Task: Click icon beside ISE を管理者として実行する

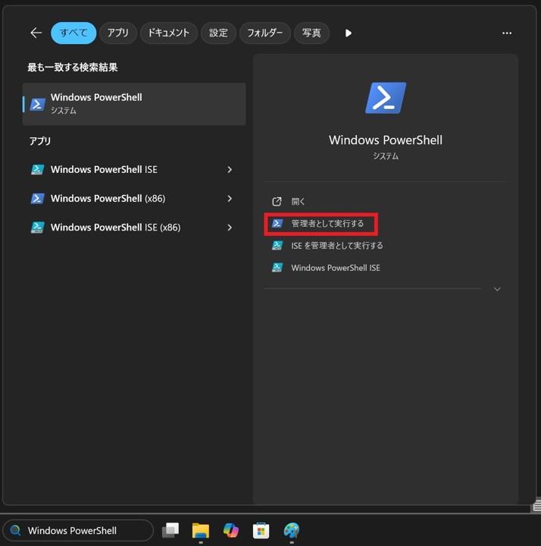Action: [277, 246]
